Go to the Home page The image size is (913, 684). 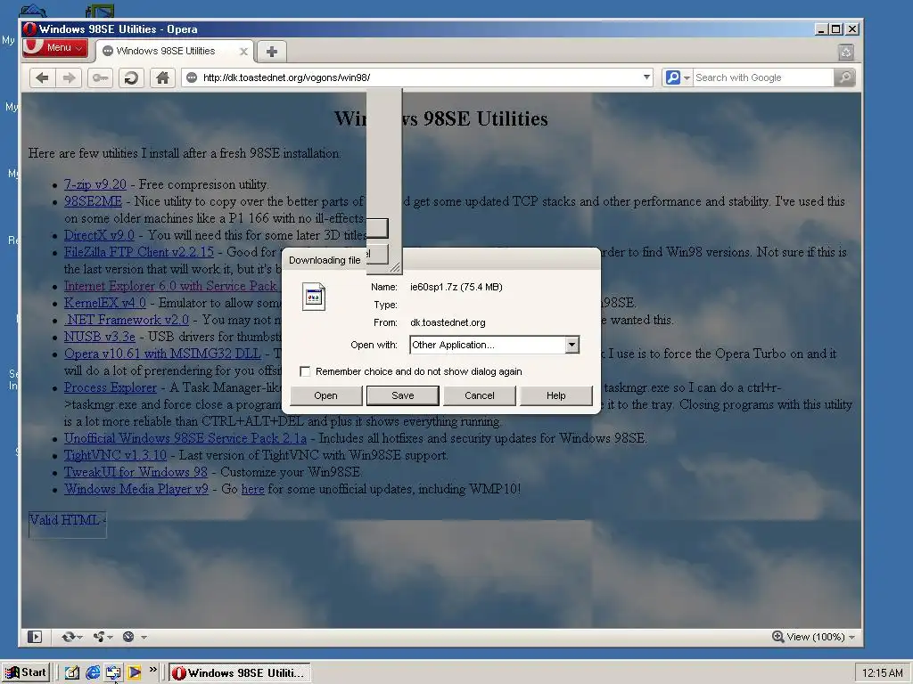(x=162, y=77)
